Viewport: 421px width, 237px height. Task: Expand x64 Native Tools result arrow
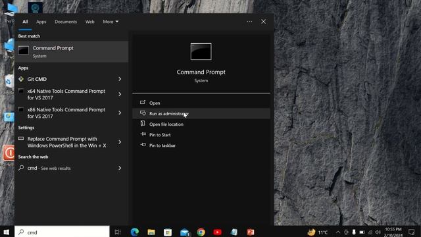coord(120,94)
